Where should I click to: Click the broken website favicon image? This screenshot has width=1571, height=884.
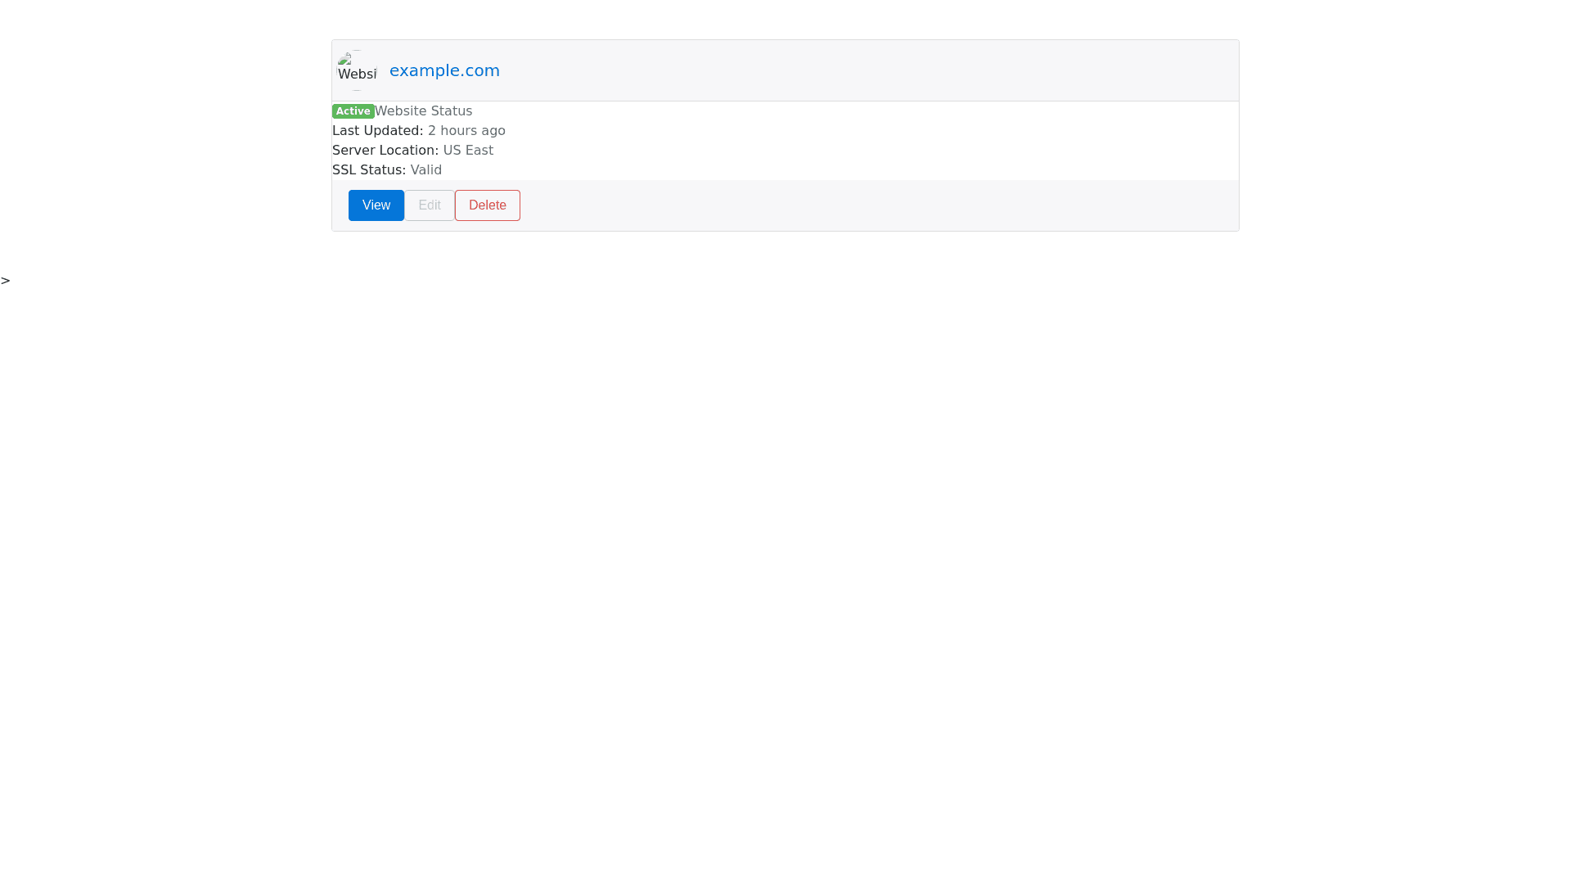357,70
